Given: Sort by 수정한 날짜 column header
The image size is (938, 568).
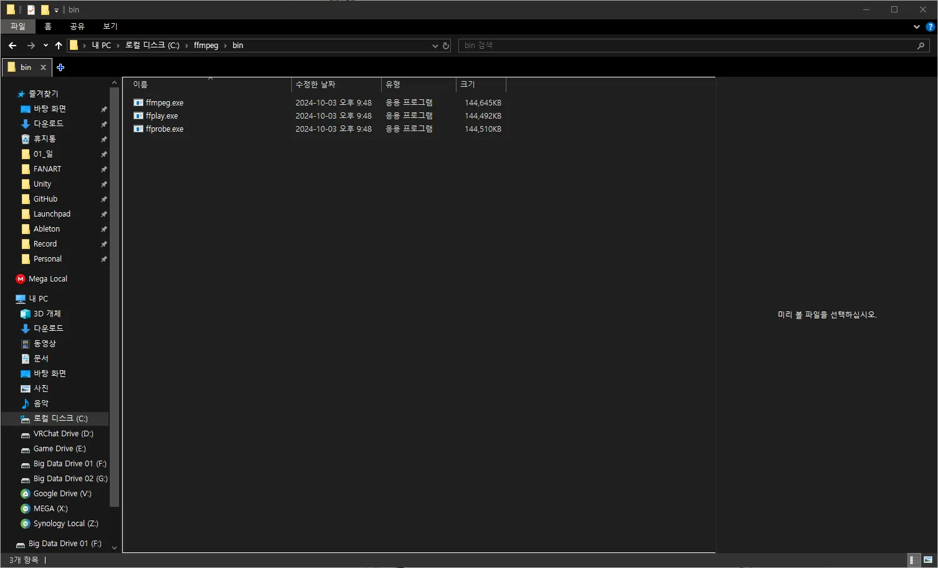Looking at the screenshot, I should tap(336, 84).
